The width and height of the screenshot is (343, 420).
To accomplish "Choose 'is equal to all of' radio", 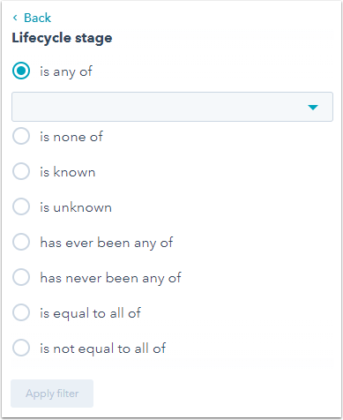I will point(21,312).
